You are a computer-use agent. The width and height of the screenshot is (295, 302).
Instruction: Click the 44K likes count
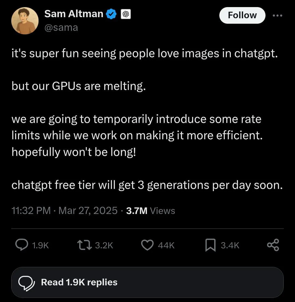point(166,245)
